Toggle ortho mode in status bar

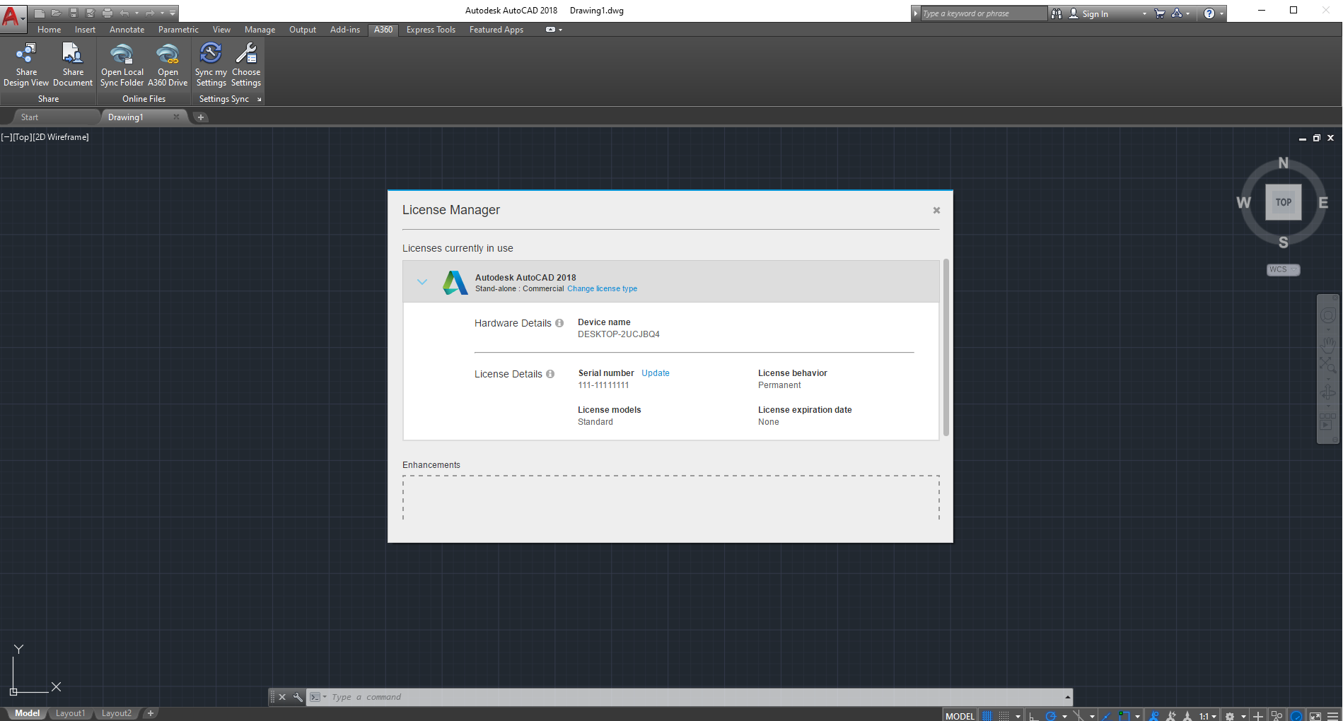[x=1033, y=715]
